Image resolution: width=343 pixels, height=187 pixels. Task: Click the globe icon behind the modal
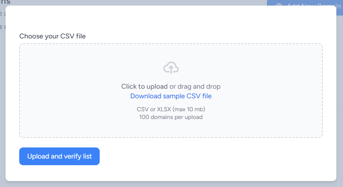[279, 4]
